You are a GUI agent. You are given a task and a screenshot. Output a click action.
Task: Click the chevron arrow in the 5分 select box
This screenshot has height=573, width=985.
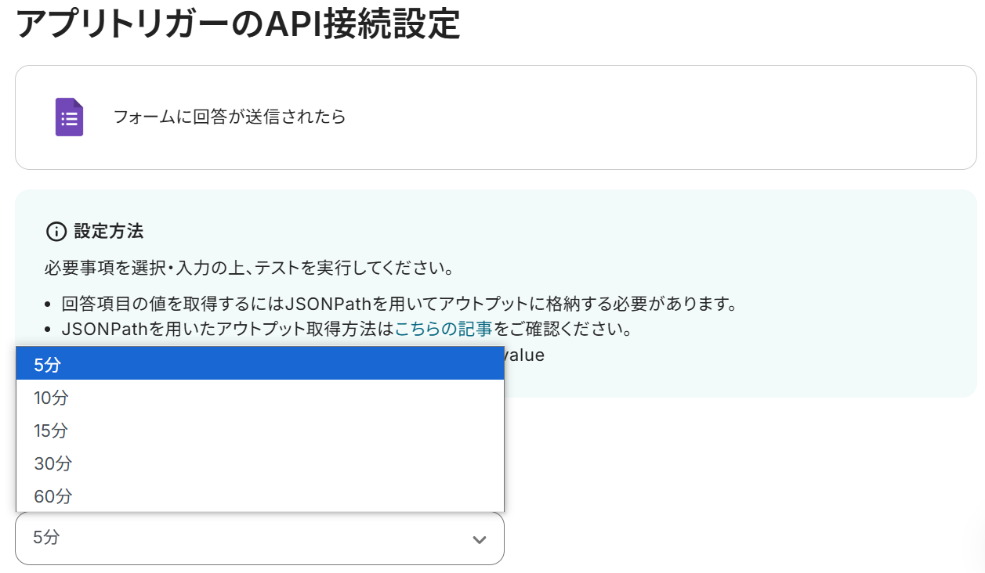(480, 539)
